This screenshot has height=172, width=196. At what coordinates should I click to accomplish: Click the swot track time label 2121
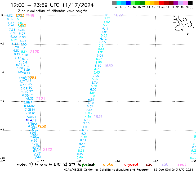[41, 99]
